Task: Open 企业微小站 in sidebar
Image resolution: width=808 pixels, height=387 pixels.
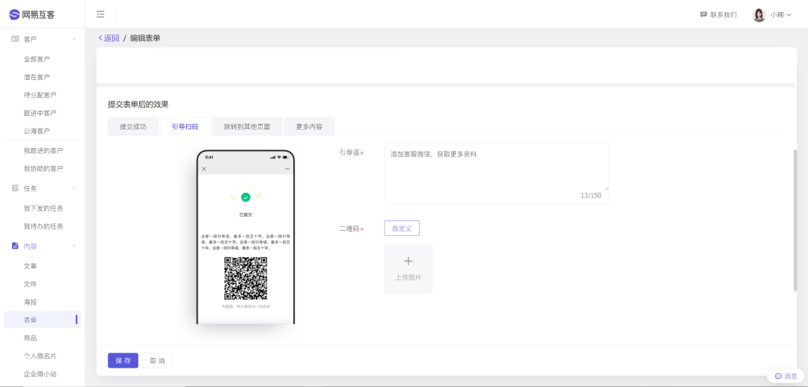Action: click(x=40, y=374)
